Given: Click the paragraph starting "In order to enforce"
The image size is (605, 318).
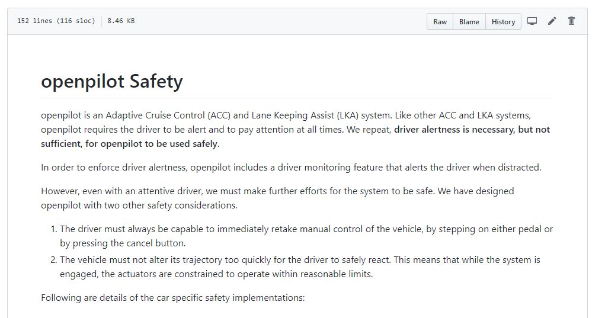Looking at the screenshot, I should coord(290,167).
